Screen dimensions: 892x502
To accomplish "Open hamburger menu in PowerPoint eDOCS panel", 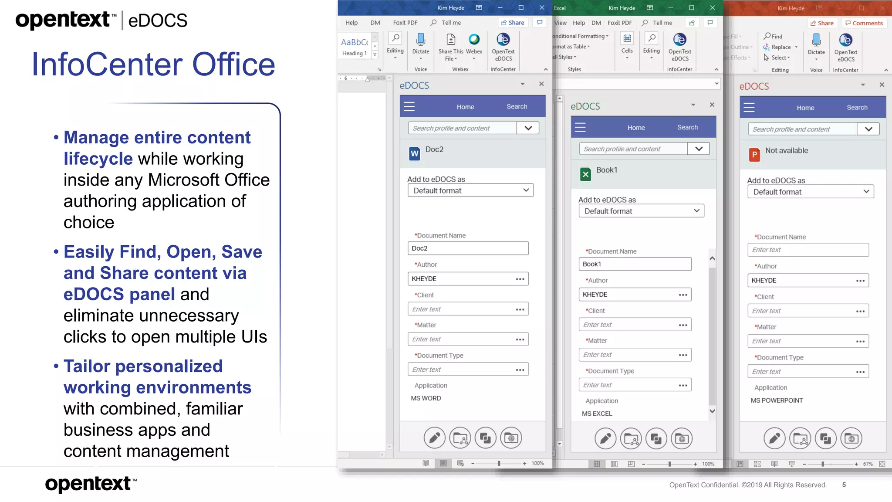I will tap(749, 107).
